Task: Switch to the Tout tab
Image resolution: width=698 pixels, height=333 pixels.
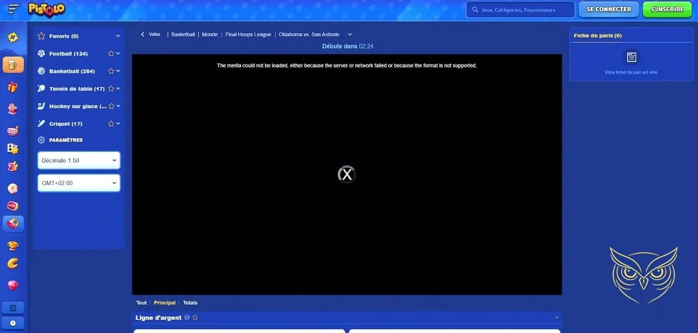Action: point(141,303)
